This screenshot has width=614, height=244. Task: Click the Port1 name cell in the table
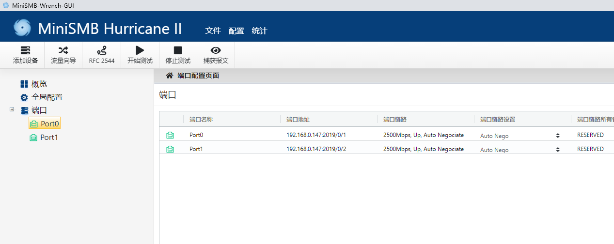[196, 149]
